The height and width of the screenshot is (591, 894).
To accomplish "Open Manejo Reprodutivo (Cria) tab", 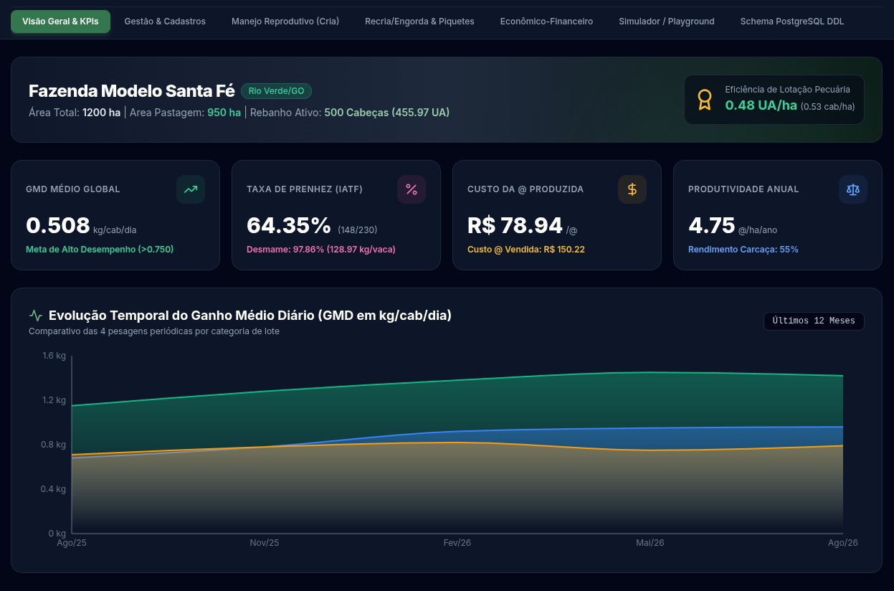I will coord(285,22).
